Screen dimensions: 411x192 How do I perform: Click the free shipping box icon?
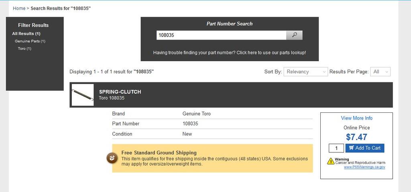tap(112, 158)
